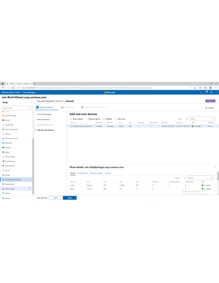Go to Check Prerequisites step
Screen dimensions: 219x283
[x=44, y=114]
